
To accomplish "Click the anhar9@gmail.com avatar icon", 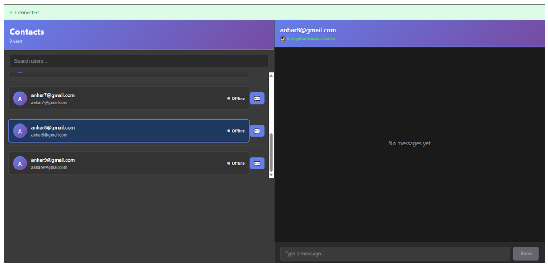I will click(x=20, y=163).
